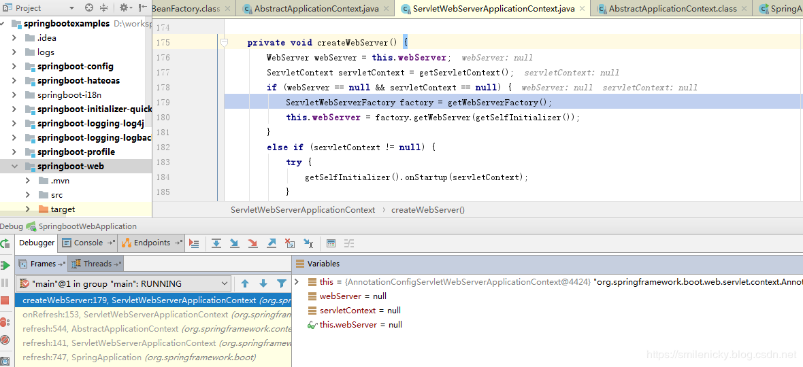Image resolution: width=803 pixels, height=367 pixels.
Task: Select the refresh:544 AbstractApplicationContext frame
Action: coord(153,329)
